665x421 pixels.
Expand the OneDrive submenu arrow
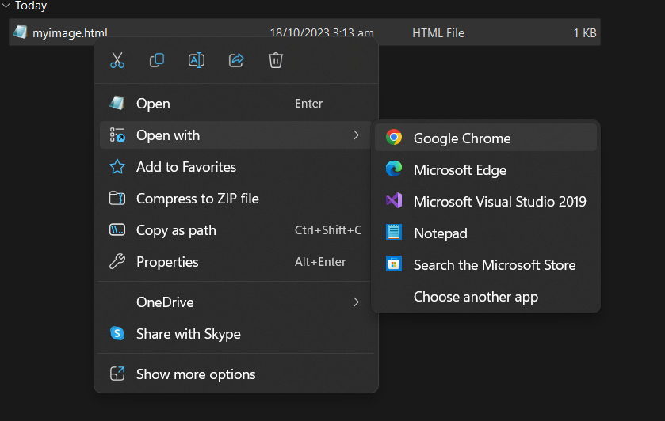coord(357,302)
